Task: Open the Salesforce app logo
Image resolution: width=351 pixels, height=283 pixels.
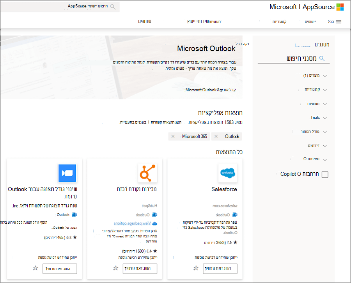Action: point(228,173)
